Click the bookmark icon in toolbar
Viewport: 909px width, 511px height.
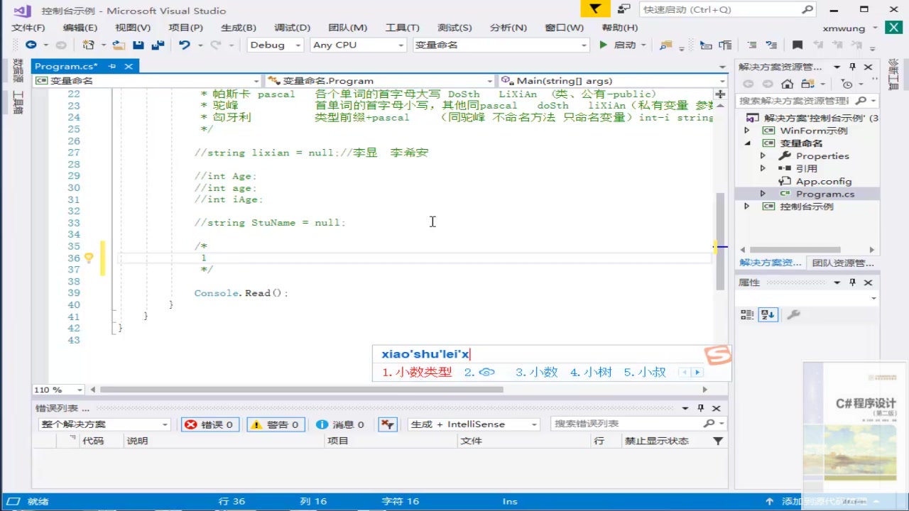pyautogui.click(x=798, y=45)
